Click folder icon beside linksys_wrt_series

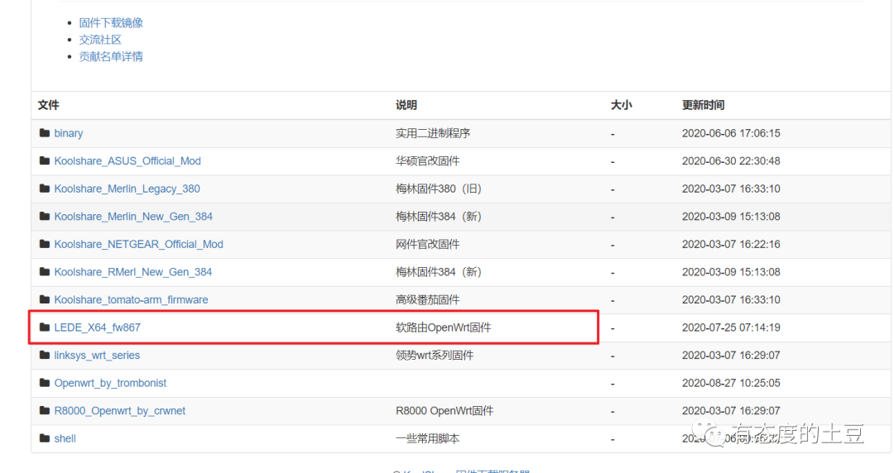pyautogui.click(x=45, y=355)
